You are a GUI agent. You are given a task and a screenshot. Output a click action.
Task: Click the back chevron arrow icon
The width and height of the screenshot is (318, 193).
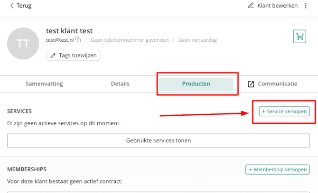coord(12,6)
